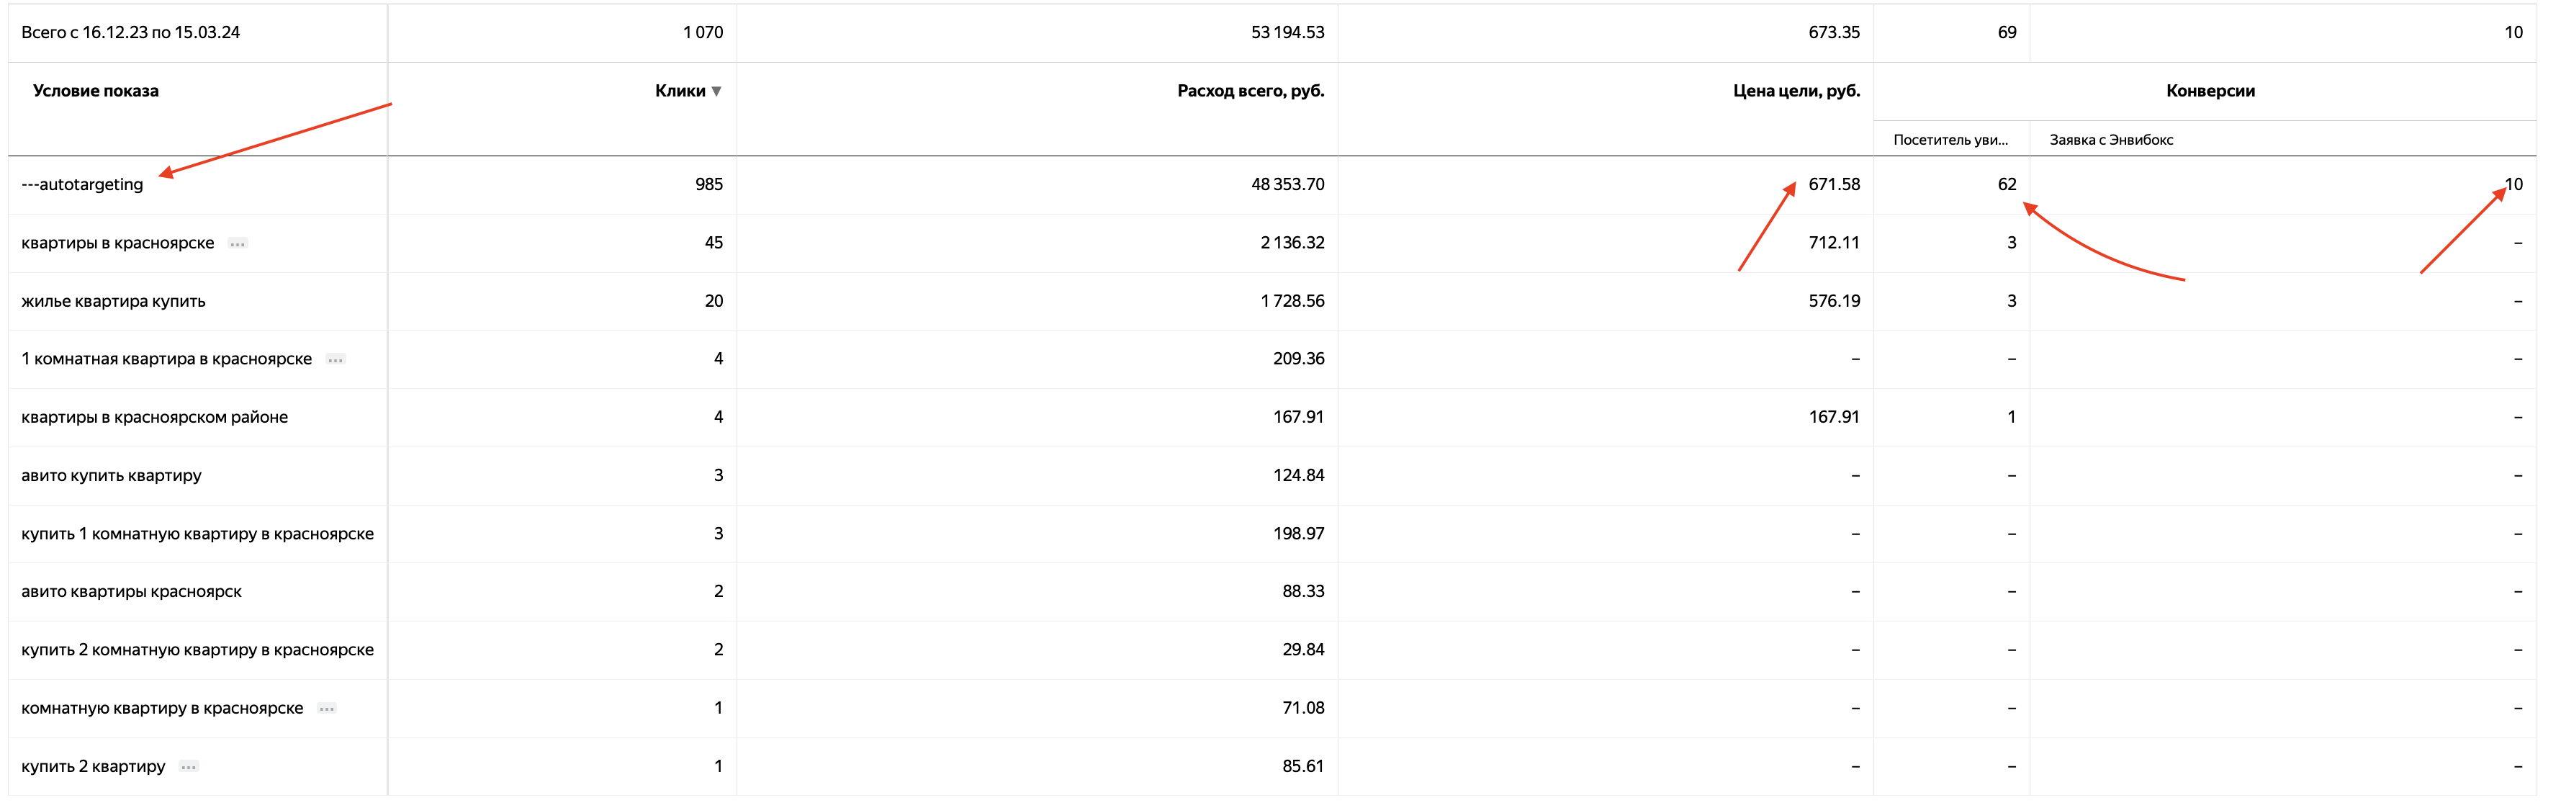
Task: Click the sort arrow next to Клики
Action: tap(716, 91)
